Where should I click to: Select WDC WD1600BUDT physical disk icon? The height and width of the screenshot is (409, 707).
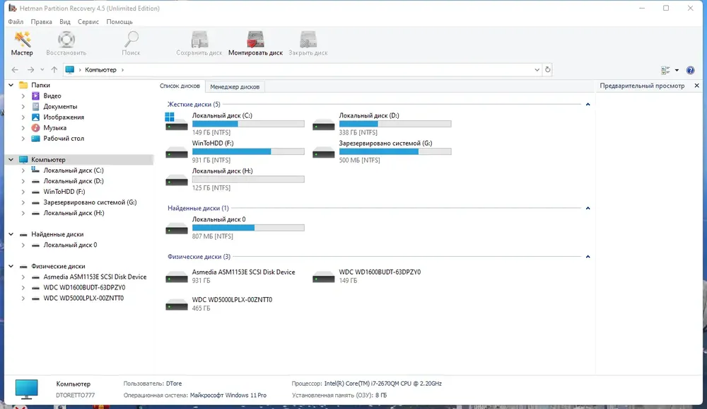click(323, 276)
